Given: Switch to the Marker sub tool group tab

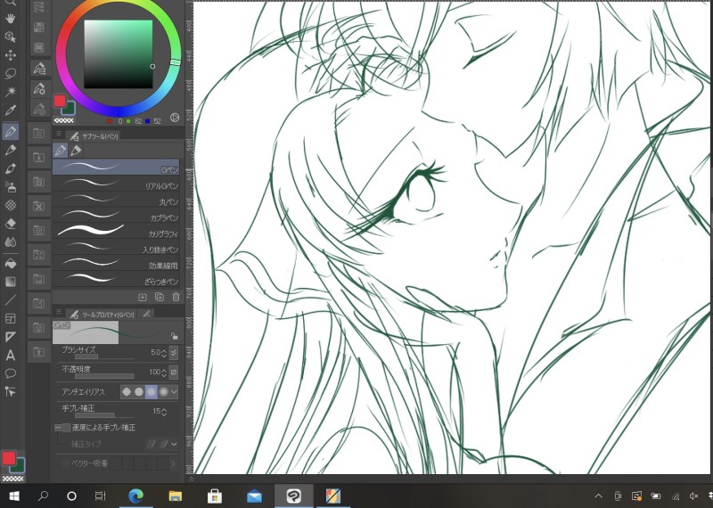Looking at the screenshot, I should coord(76,150).
